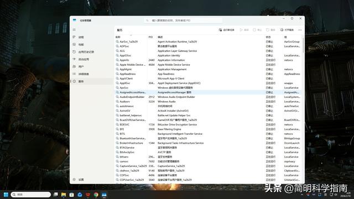The image size is (354, 199).
Task: Click the Windows Start button on taskbar
Action: pyautogui.click(x=6, y=195)
